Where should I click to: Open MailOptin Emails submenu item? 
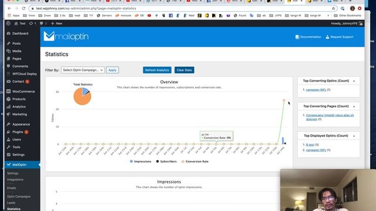tap(11, 188)
